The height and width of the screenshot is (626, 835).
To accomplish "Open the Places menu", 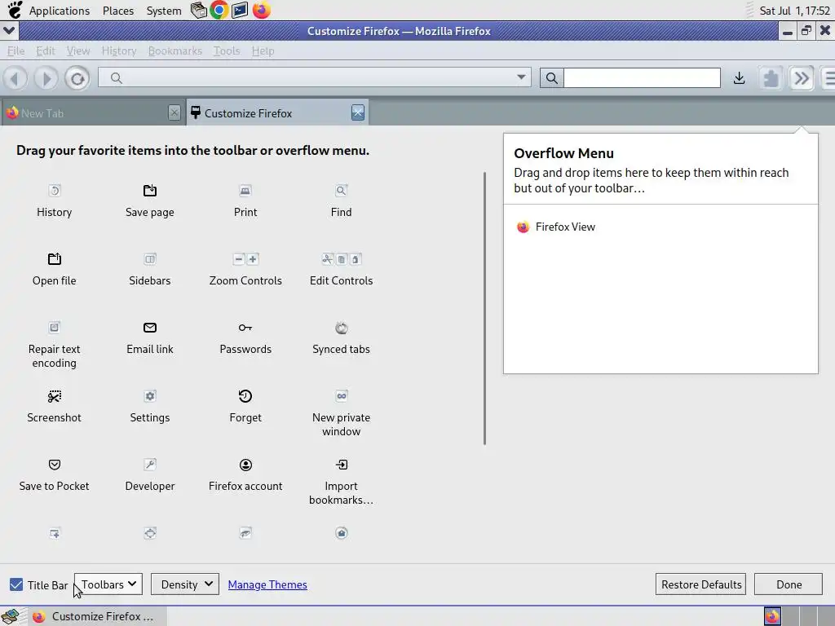I will click(117, 11).
